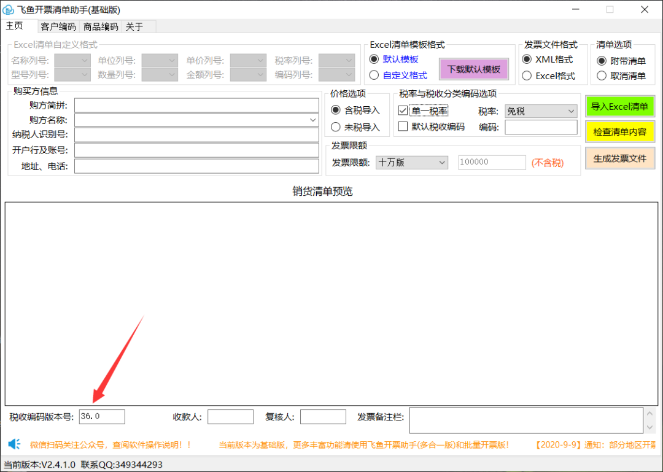Click the yellow 检查清单内容 button
This screenshot has width=663, height=472.
tap(619, 132)
